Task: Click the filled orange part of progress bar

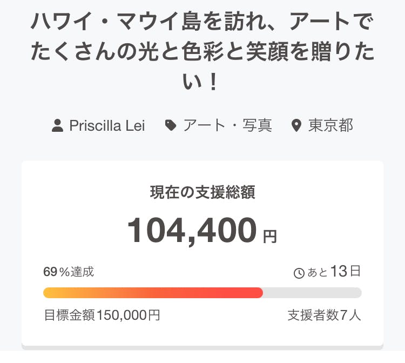Action: 153,293
